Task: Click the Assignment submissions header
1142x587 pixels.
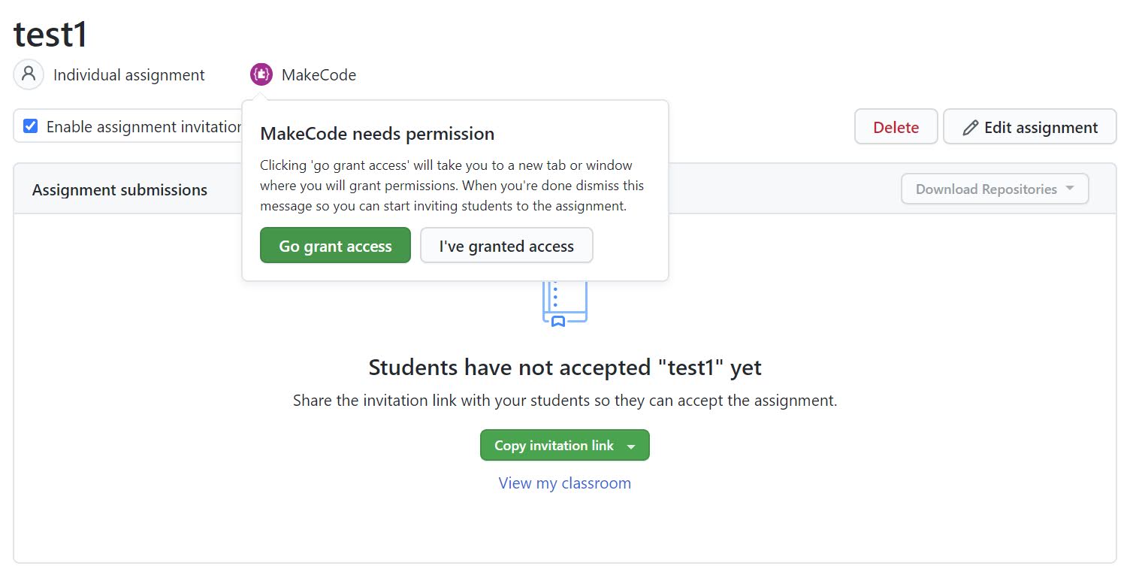Action: point(119,190)
